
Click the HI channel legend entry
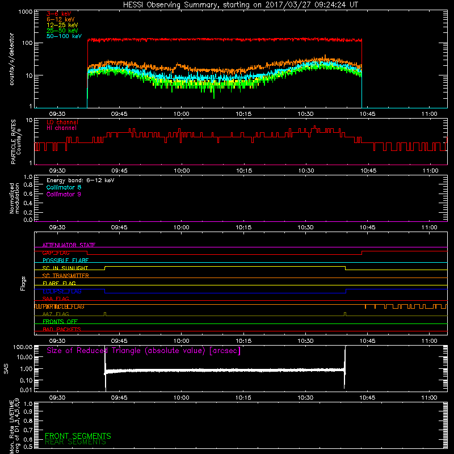(x=61, y=128)
